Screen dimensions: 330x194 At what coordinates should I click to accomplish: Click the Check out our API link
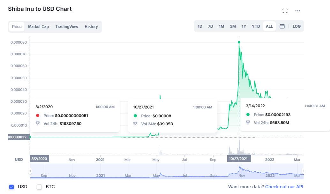pyautogui.click(x=284, y=187)
